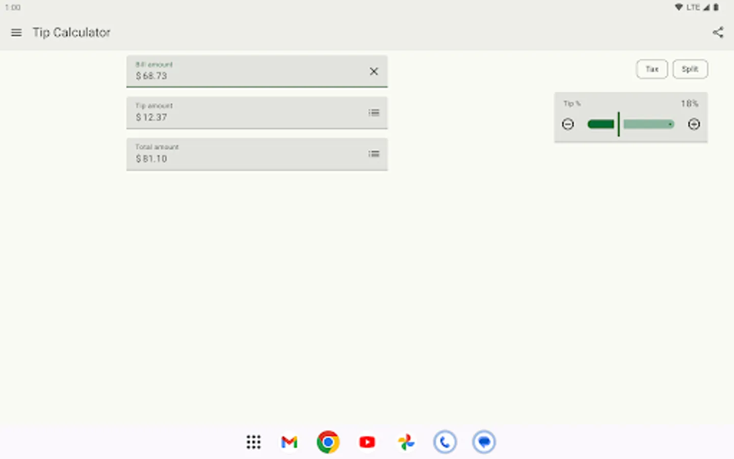Clear the bill amount with the X icon
The height and width of the screenshot is (459, 734).
(x=374, y=71)
